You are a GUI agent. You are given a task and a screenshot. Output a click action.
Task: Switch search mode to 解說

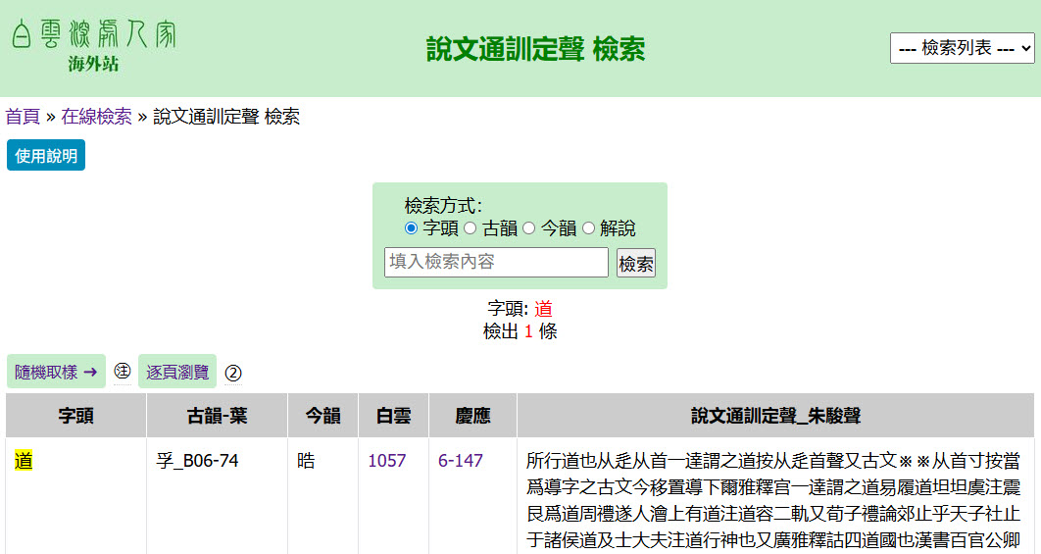pyautogui.click(x=589, y=228)
